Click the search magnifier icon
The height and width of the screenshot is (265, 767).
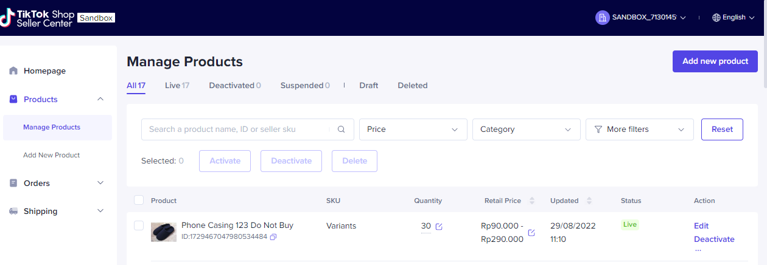pos(341,129)
